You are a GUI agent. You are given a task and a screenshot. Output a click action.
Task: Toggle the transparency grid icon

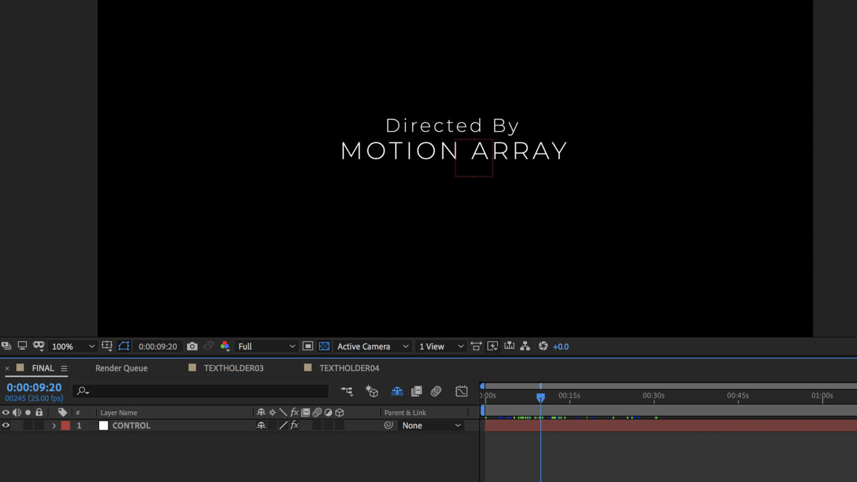(x=324, y=346)
